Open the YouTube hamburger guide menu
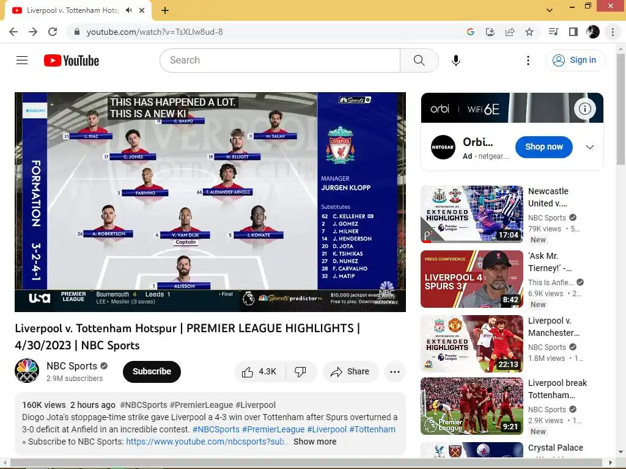The height and width of the screenshot is (469, 626). [22, 60]
